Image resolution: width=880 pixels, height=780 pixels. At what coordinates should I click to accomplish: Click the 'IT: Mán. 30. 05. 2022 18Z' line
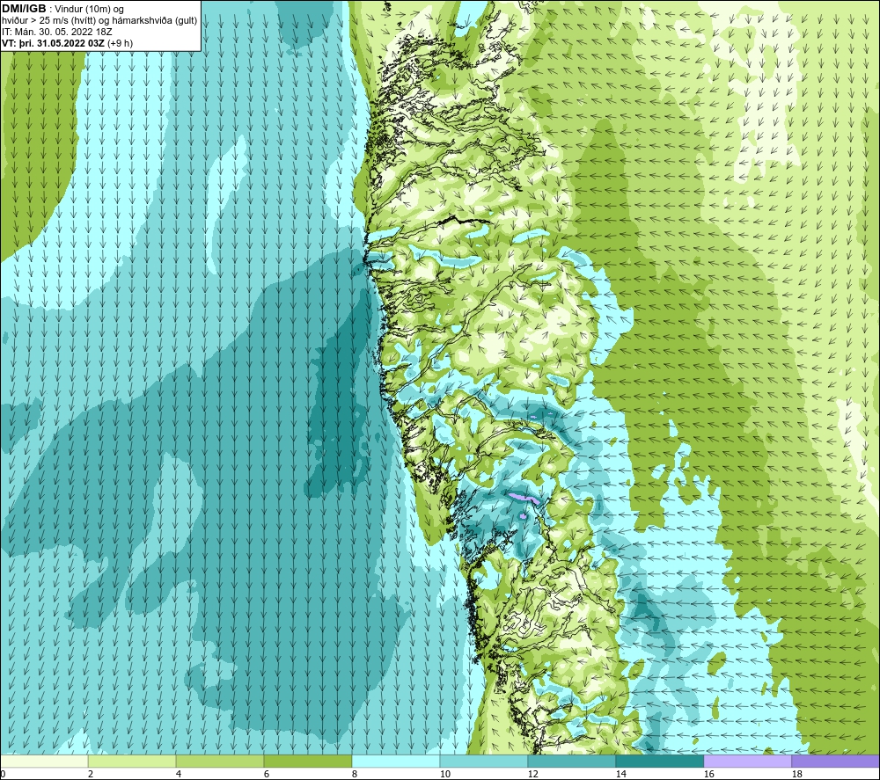coord(56,32)
